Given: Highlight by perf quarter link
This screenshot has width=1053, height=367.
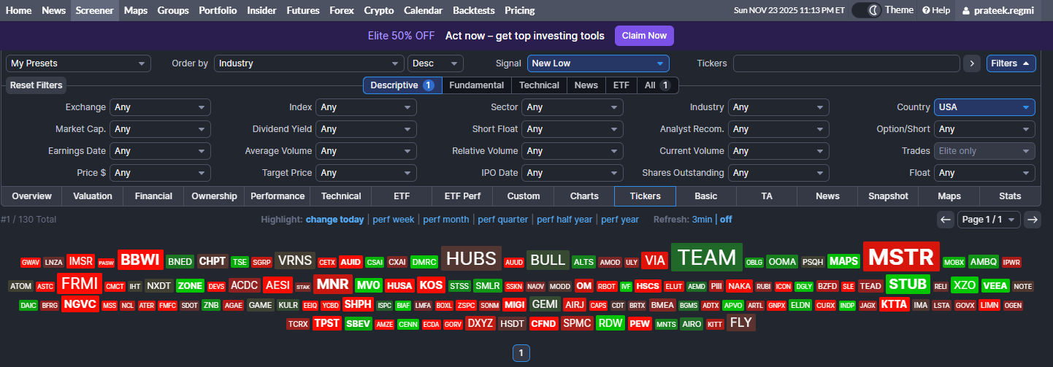Looking at the screenshot, I should (x=502, y=220).
